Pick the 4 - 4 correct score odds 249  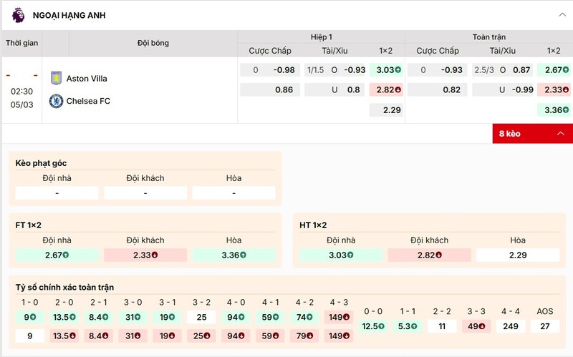[x=511, y=326]
